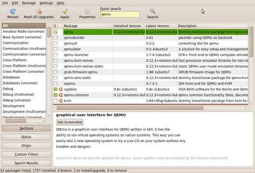Select the Databases section
The image size is (255, 173).
point(24,77)
